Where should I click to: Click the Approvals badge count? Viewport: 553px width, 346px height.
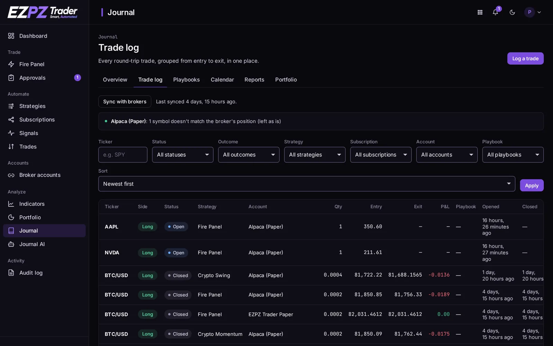pos(77,78)
